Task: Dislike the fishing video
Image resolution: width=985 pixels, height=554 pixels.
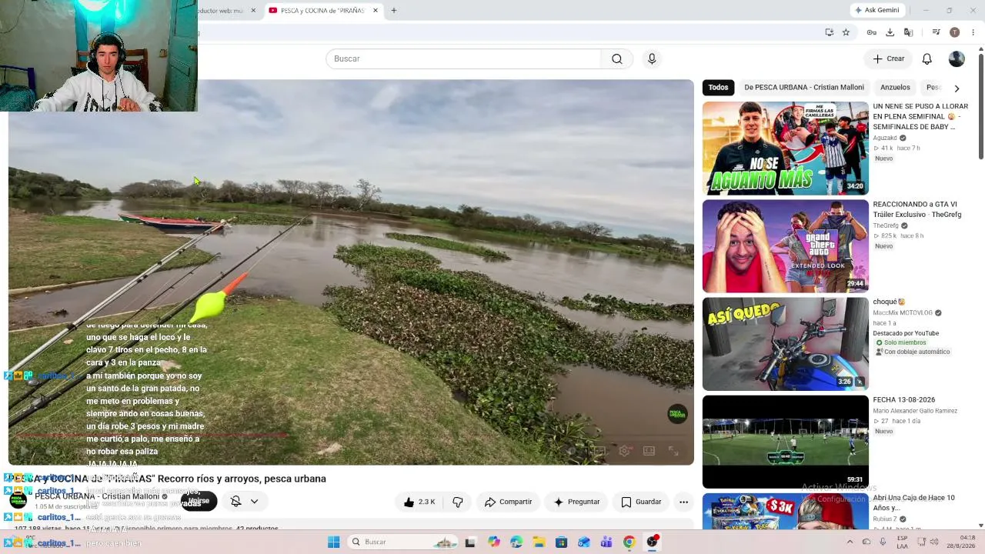Action: [x=458, y=502]
